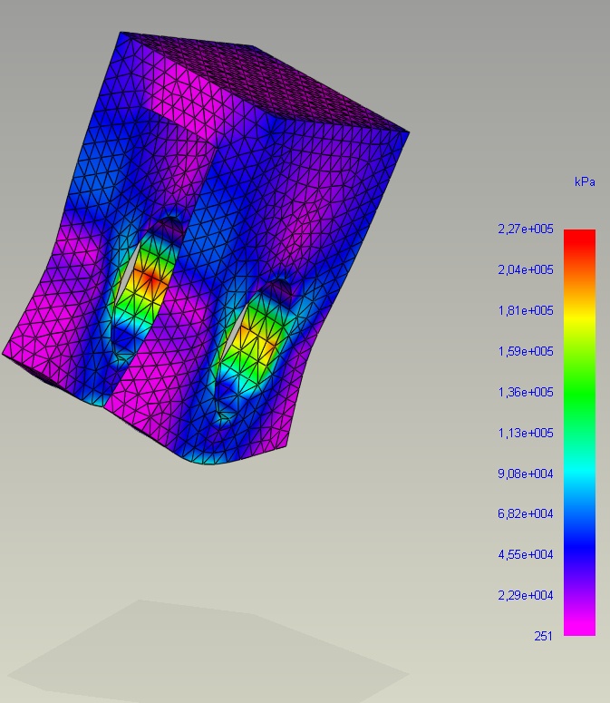Select the legend value 2,29e+004

526,595
